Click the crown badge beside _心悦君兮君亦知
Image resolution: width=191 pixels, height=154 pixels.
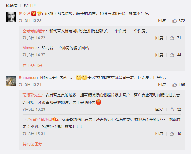click(55, 119)
